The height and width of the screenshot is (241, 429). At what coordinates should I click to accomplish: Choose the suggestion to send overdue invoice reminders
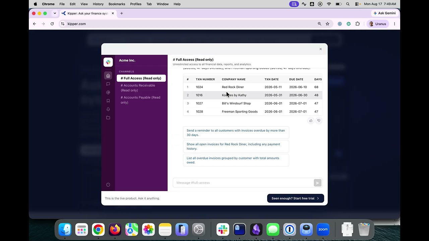pos(236,133)
